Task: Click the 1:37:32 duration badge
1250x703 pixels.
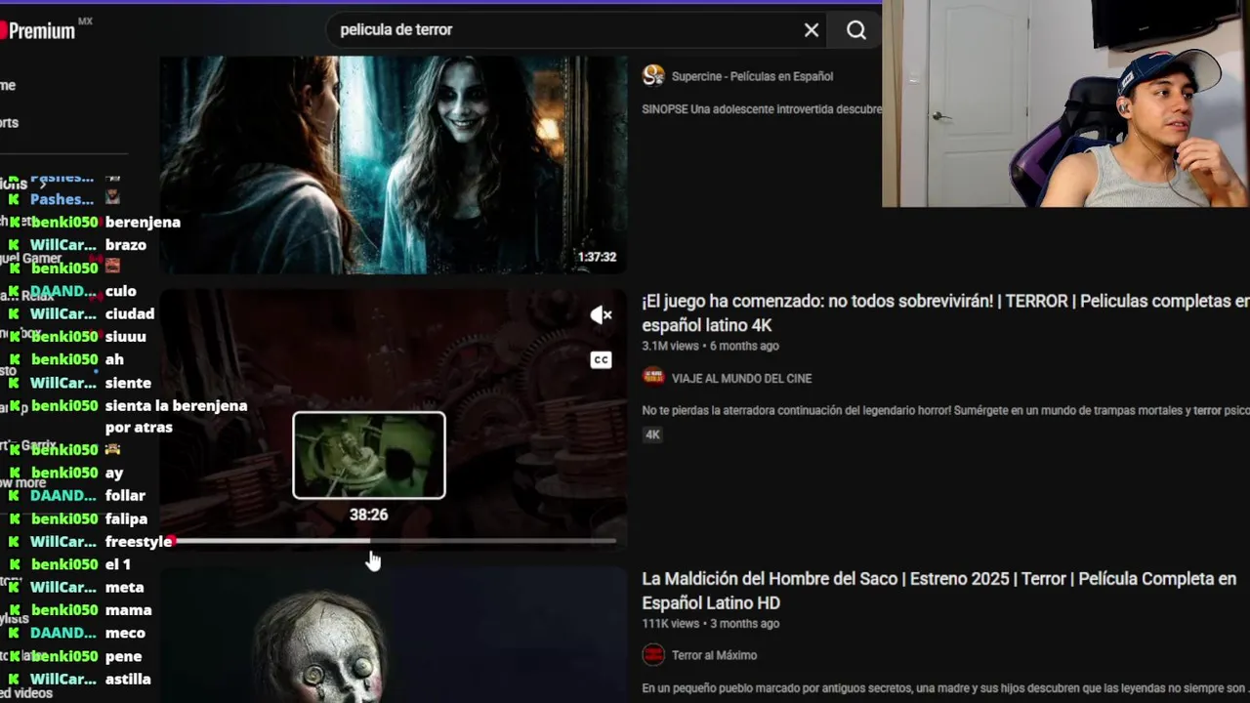Action: (x=597, y=257)
